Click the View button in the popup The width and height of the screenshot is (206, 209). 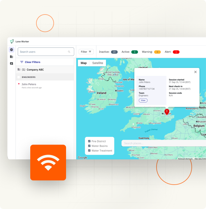143,100
